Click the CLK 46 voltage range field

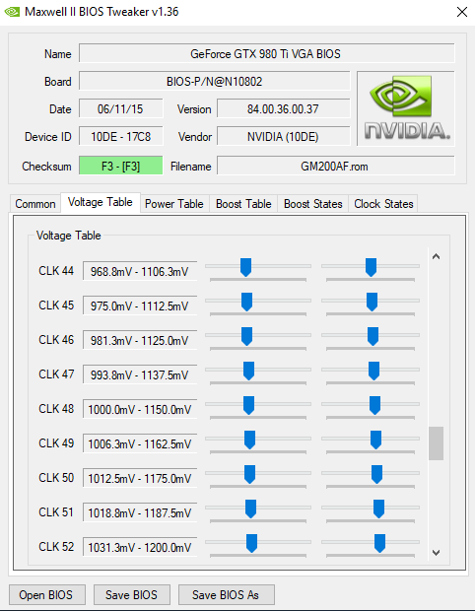pos(140,341)
